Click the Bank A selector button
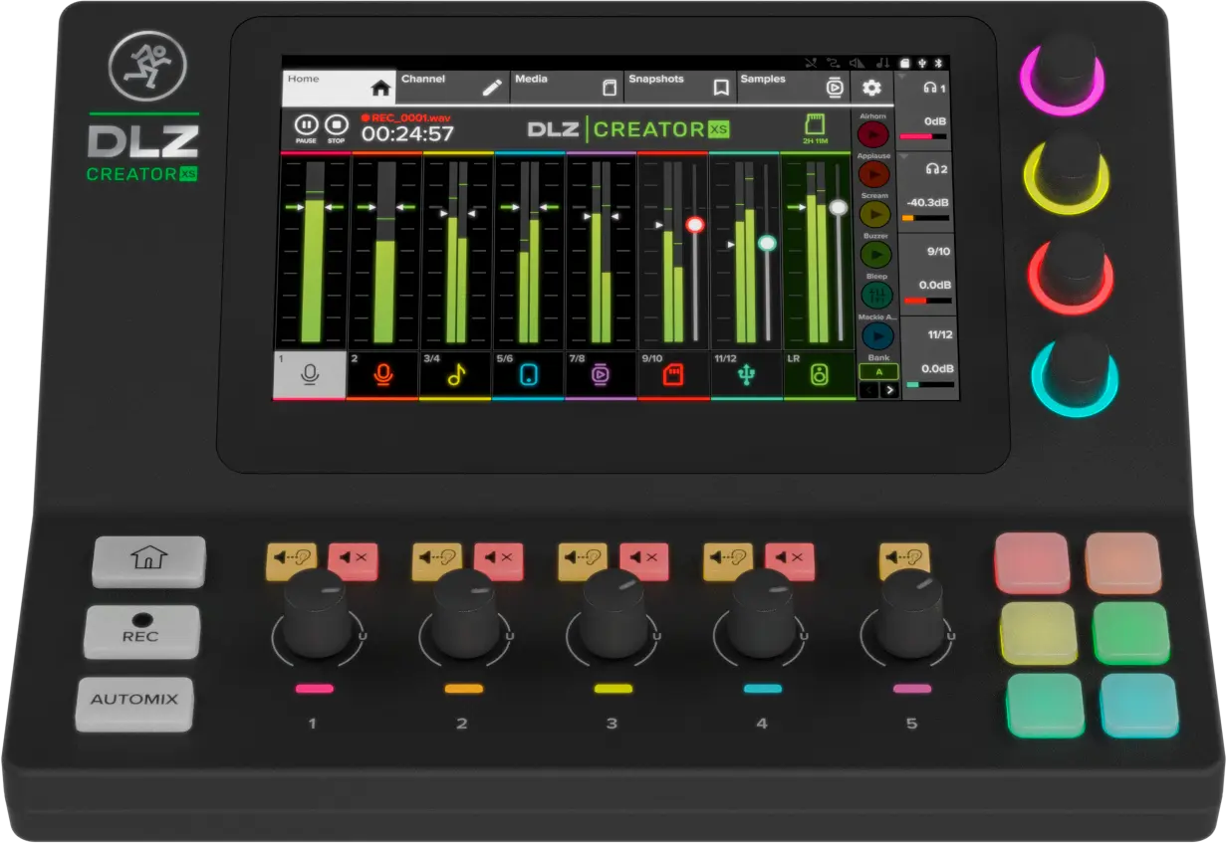 pos(881,372)
